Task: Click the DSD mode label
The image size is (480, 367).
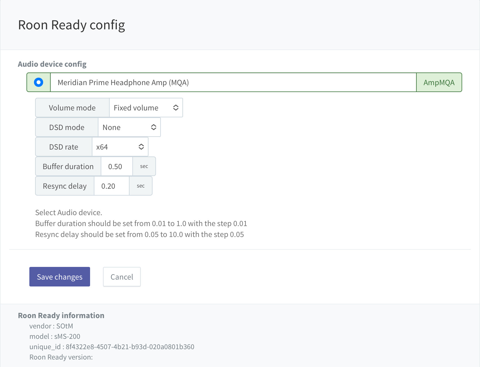Action: tap(67, 127)
